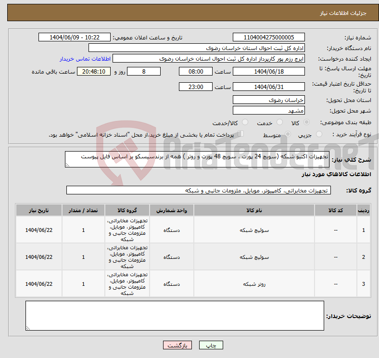Viewport: 379px width, 358px height.
Task: Click the تاریخ نیاز column header
Action: click(39, 210)
